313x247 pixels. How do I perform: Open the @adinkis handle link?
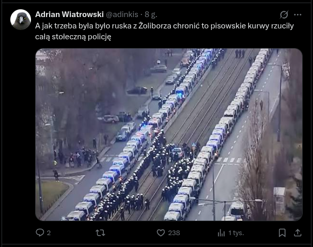click(x=122, y=14)
